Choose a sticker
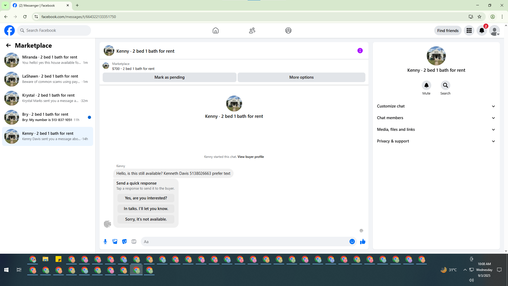 coord(124,242)
